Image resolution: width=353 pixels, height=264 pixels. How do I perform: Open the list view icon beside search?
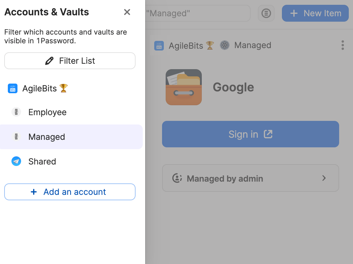266,13
